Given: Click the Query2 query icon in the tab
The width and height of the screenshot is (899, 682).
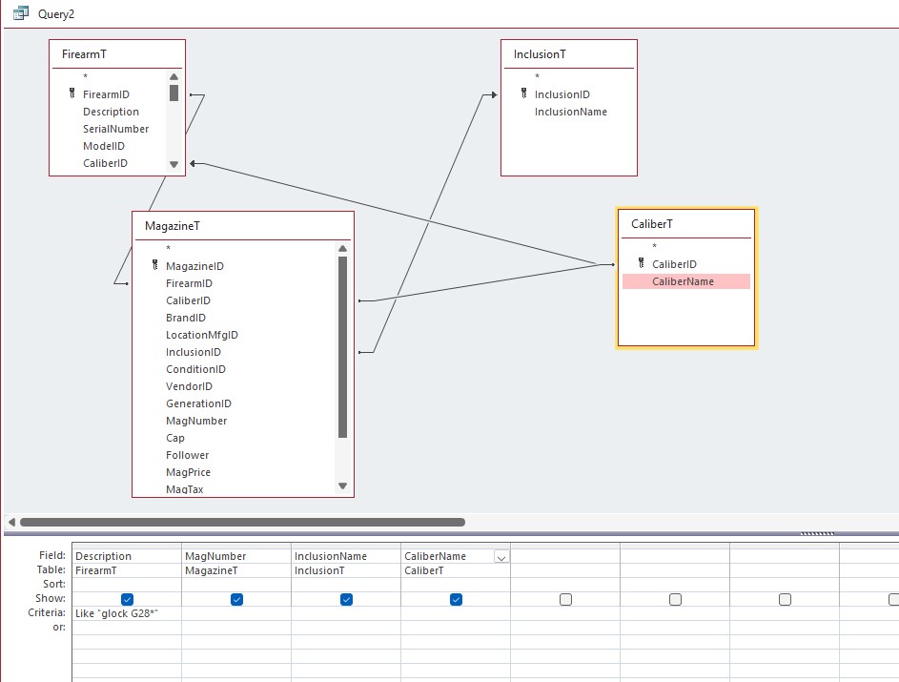Looking at the screenshot, I should pyautogui.click(x=20, y=13).
